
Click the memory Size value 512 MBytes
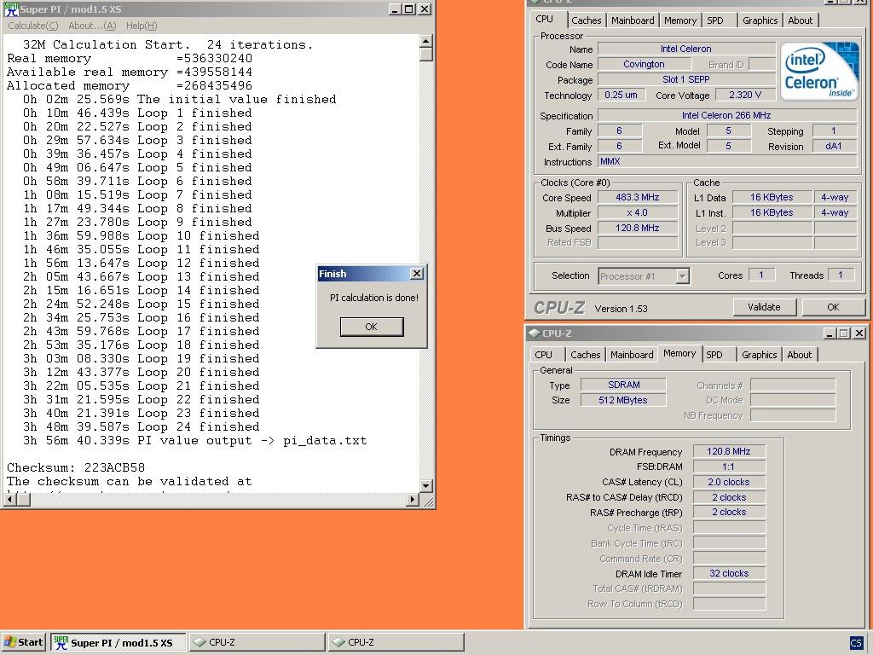tap(623, 400)
